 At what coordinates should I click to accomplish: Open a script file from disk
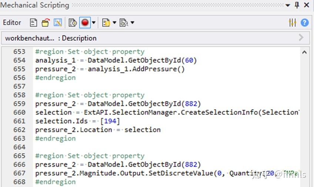(x=45, y=23)
